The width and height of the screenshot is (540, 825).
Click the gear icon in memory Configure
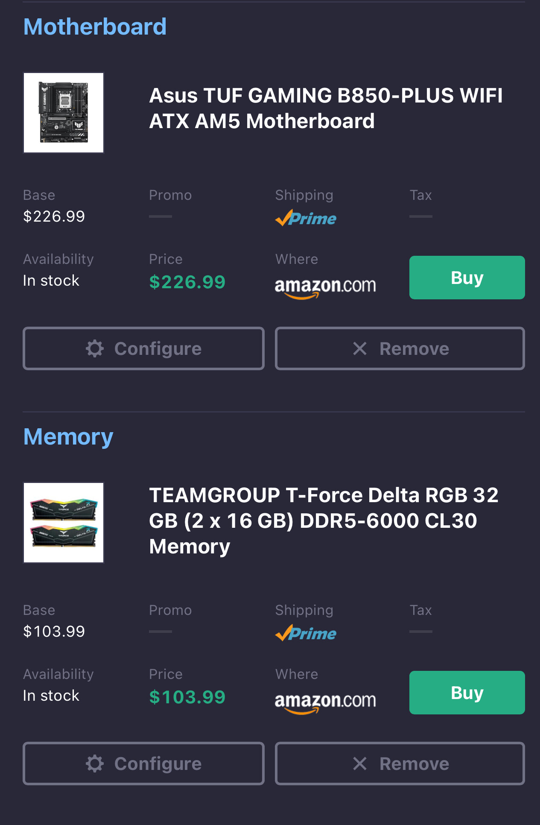point(95,764)
